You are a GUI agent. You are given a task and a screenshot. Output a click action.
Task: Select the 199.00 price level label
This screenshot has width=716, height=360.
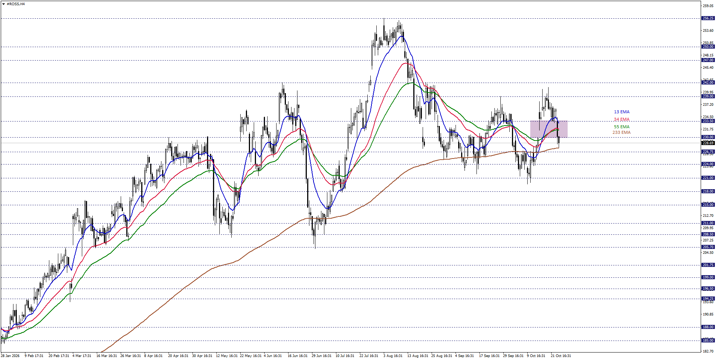coord(708,277)
